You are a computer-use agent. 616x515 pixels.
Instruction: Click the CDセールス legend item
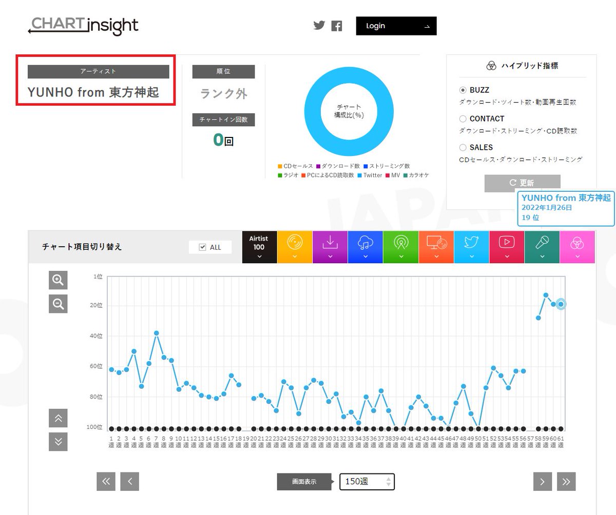click(x=295, y=166)
